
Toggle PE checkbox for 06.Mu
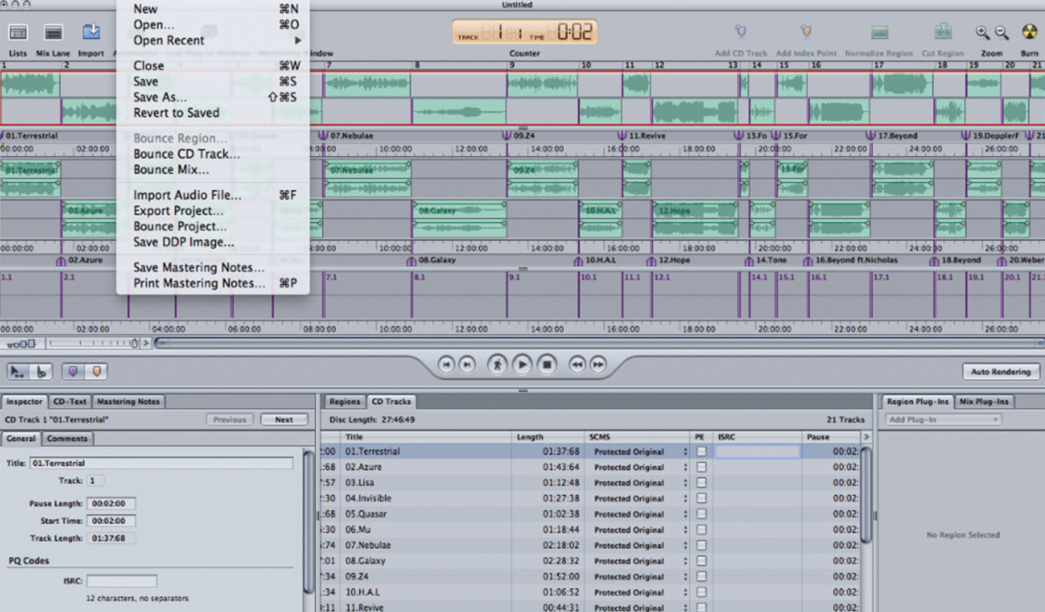click(701, 529)
